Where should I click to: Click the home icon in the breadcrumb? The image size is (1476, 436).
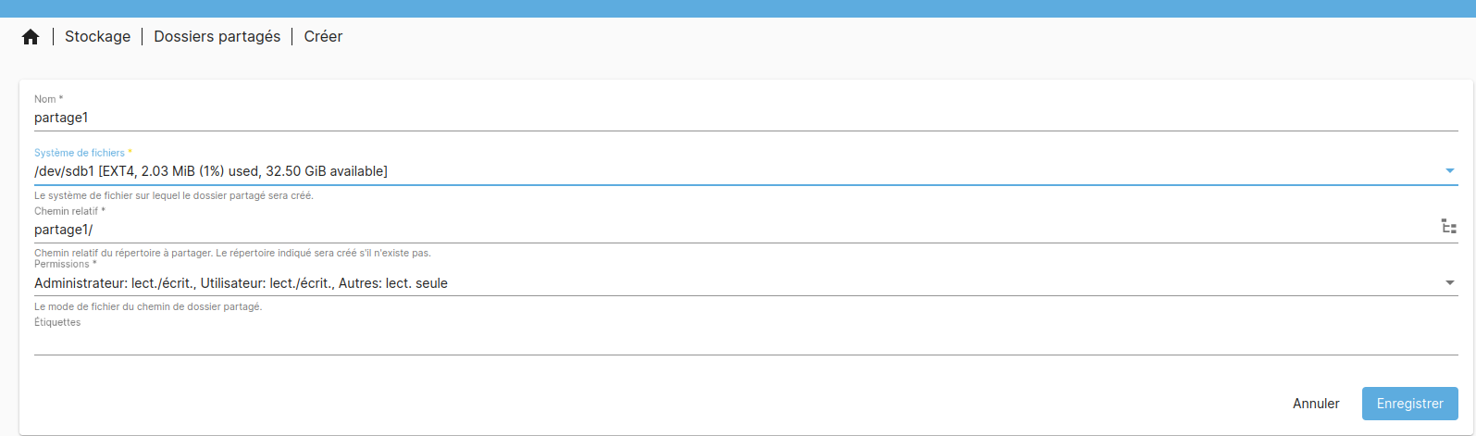click(x=31, y=37)
